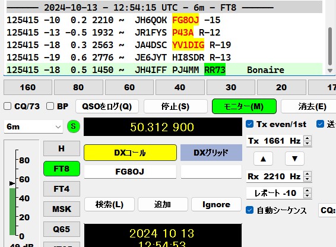This screenshot has width=336, height=247.
Task: Decrease the Tx 1661 Hz spinner value
Action: [x=308, y=144]
